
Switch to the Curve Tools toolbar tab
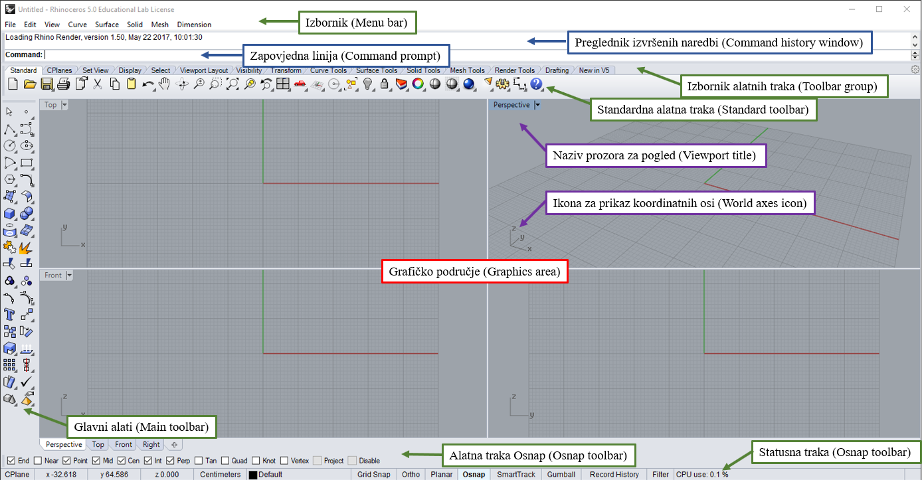click(328, 70)
